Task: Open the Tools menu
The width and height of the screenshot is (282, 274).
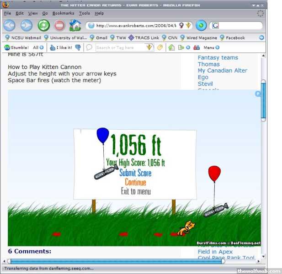Action: click(x=84, y=13)
